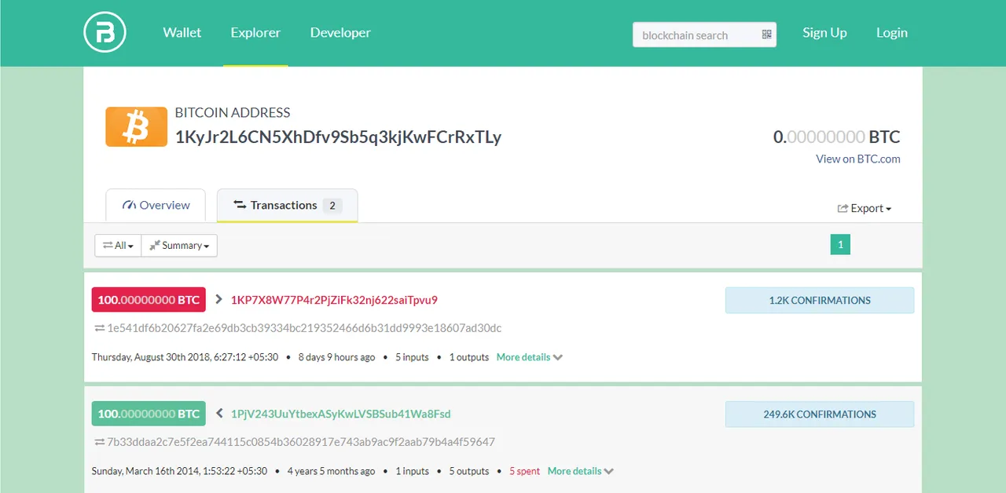This screenshot has height=493, width=1006.
Task: Click the 249.6K CONFIRMATIONS badge
Action: (820, 414)
